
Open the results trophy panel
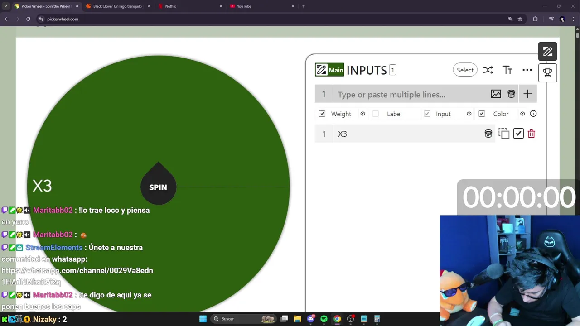547,72
